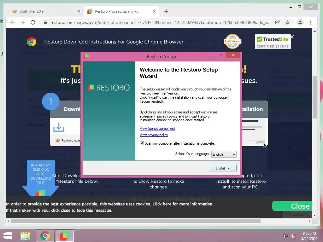The height and width of the screenshot is (242, 323).
Task: Select the Restoro installer taskbar icon
Action: coord(64,236)
